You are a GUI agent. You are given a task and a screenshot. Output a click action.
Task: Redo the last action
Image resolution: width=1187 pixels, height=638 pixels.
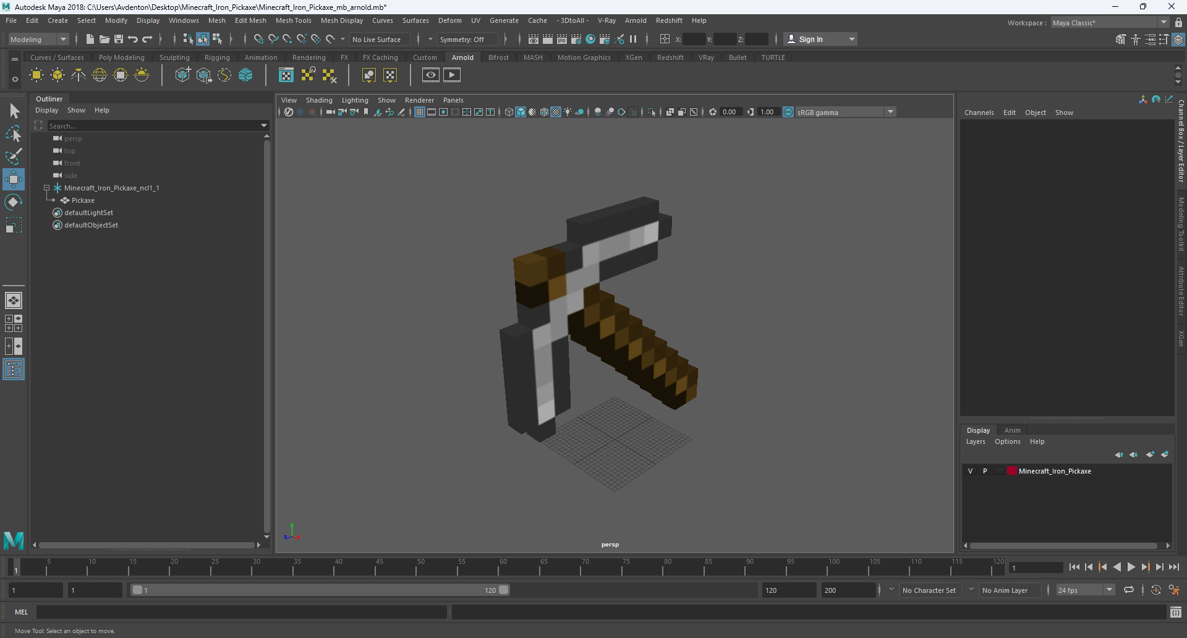(x=147, y=39)
